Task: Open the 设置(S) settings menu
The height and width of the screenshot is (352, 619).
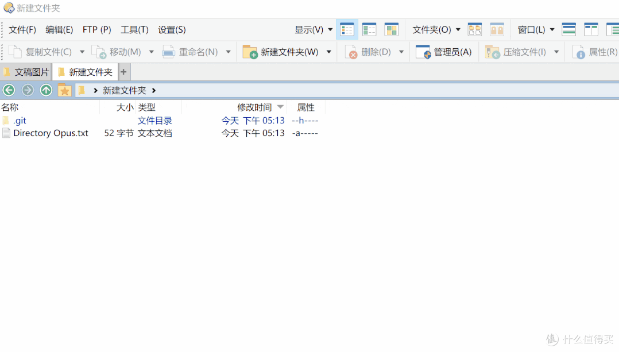Action: tap(172, 30)
